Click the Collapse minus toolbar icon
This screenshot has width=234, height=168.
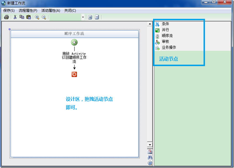(x=97, y=17)
